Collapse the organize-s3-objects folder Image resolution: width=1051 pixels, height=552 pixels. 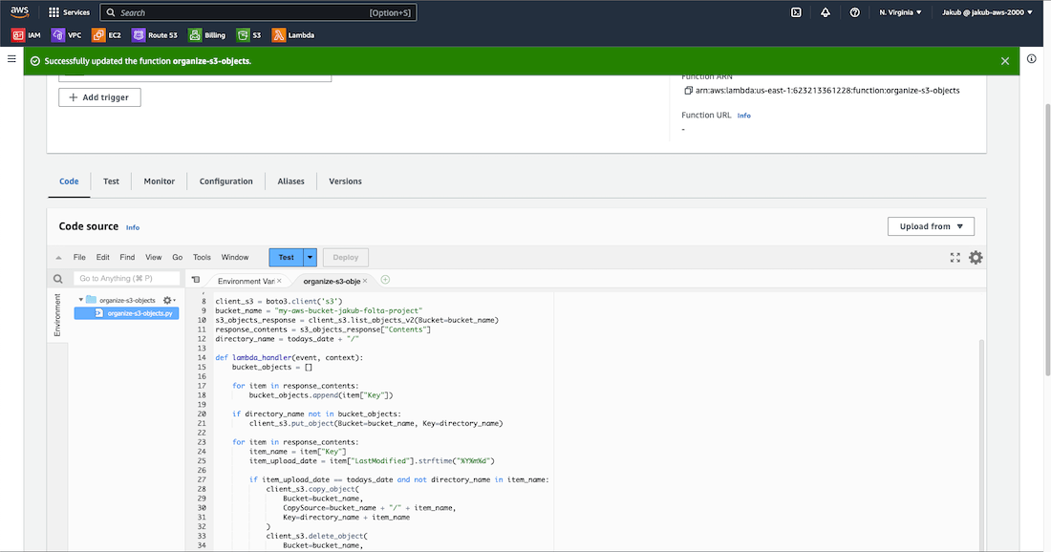(x=81, y=300)
